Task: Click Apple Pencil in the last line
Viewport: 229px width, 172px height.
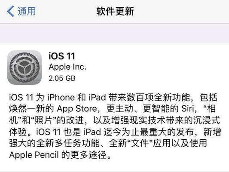Action: (34, 155)
